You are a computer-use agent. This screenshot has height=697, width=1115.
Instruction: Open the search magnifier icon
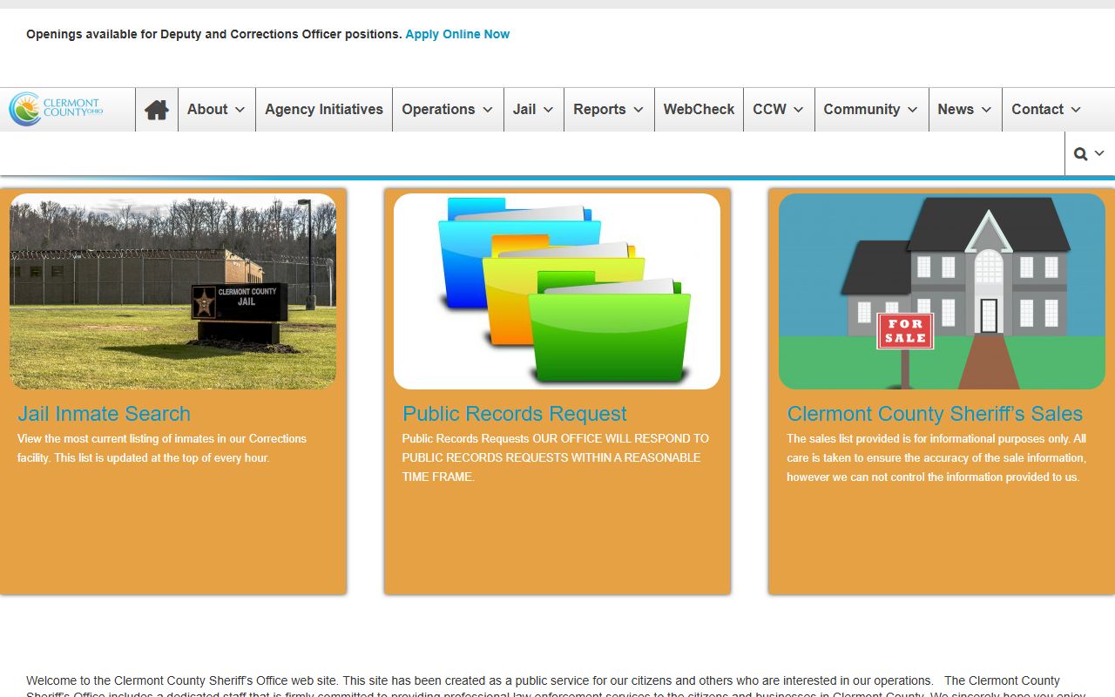click(1088, 154)
